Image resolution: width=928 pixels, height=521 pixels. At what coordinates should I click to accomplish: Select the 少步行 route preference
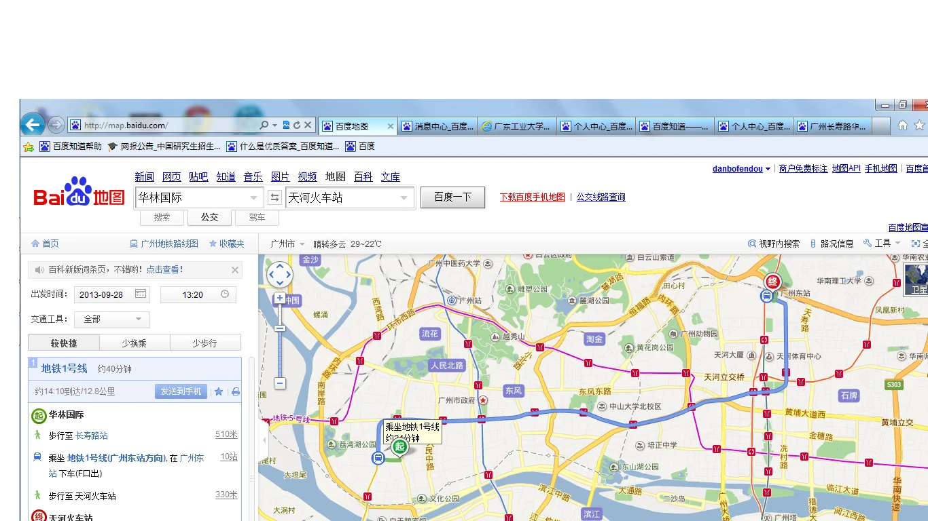[205, 343]
